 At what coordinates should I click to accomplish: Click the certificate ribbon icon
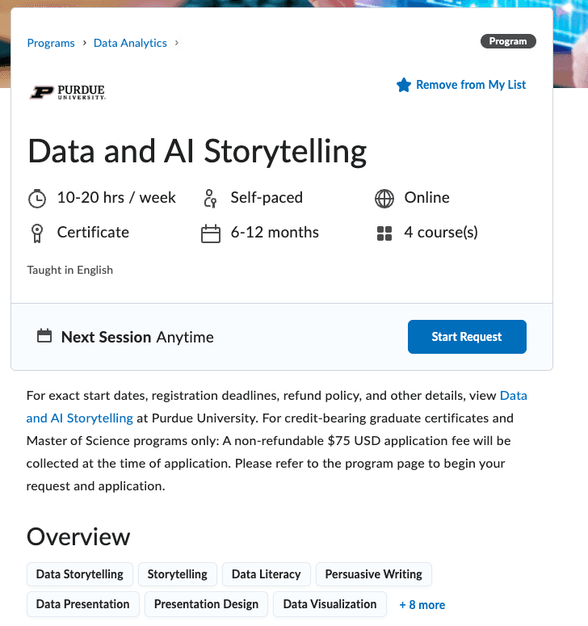[36, 233]
